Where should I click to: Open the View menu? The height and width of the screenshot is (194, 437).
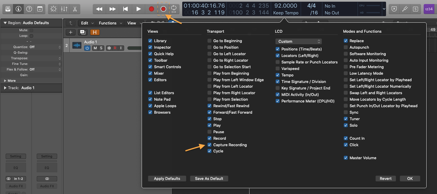(x=134, y=23)
